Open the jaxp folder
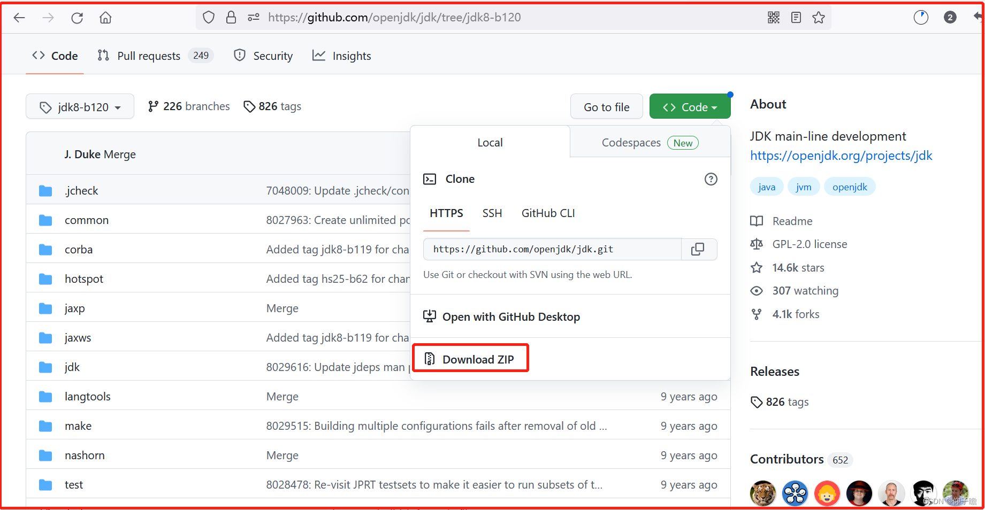This screenshot has width=985, height=510. 75,308
